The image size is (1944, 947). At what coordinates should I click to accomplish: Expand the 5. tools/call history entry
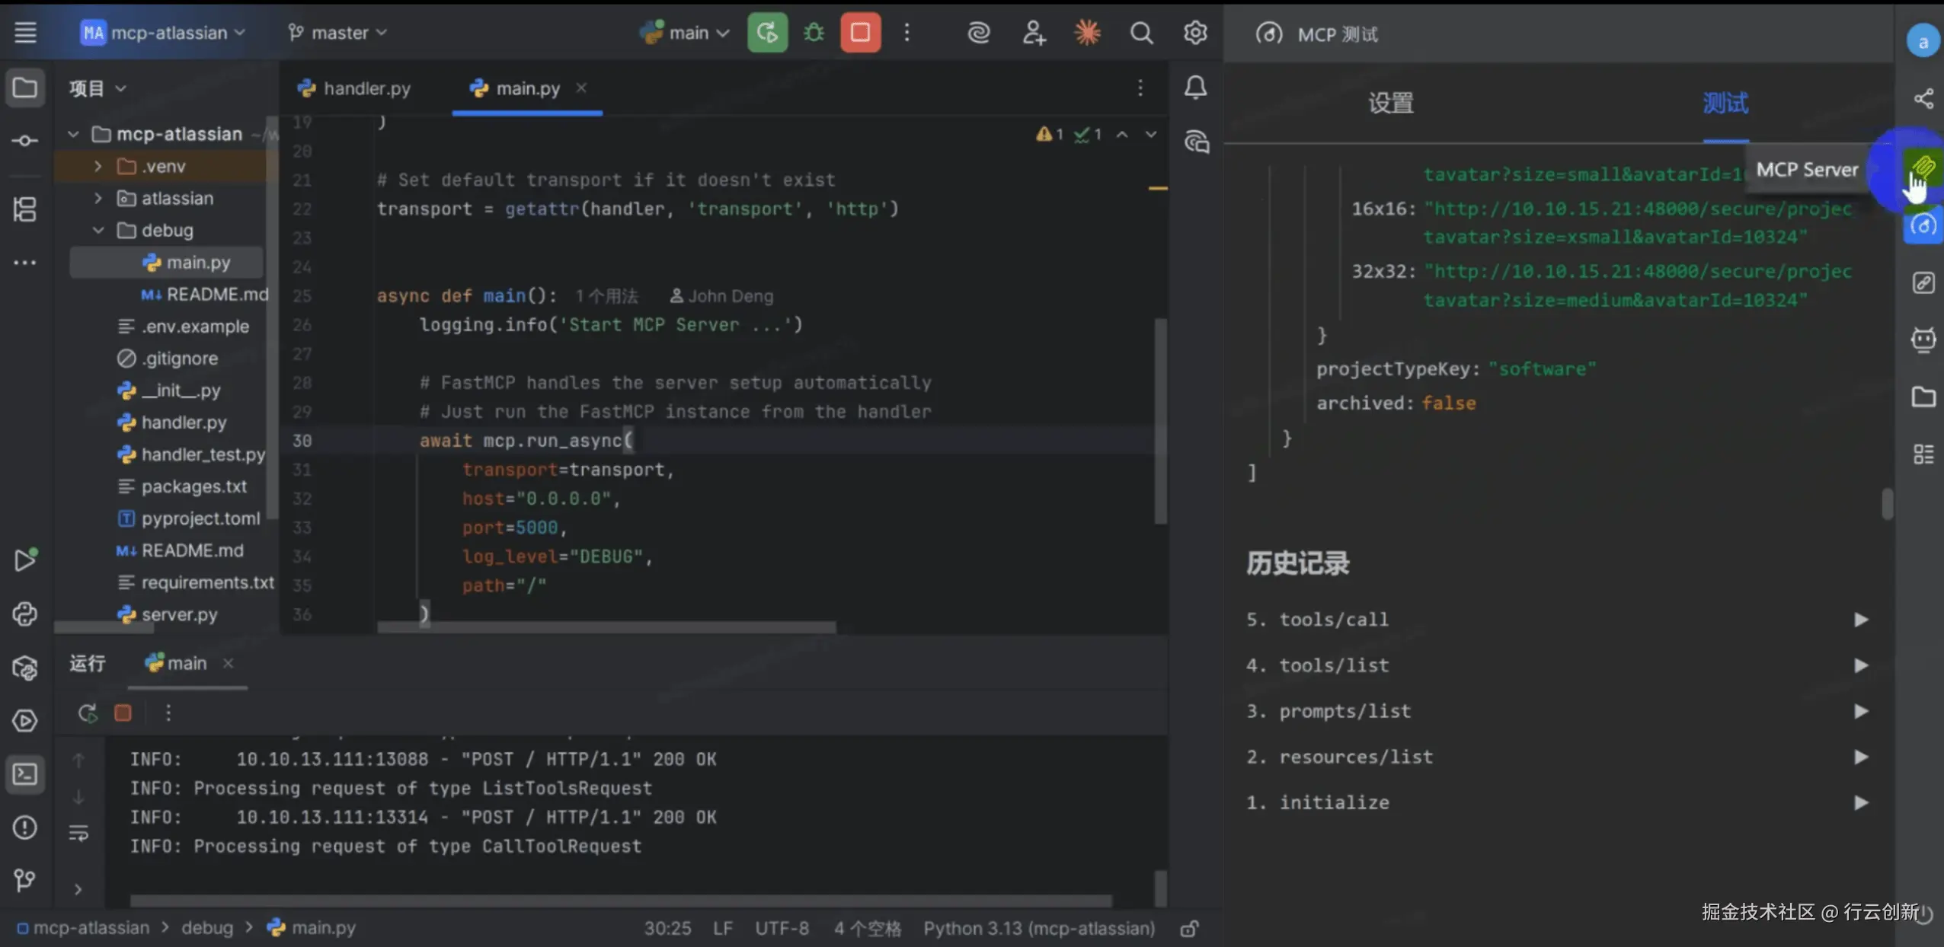1860,620
